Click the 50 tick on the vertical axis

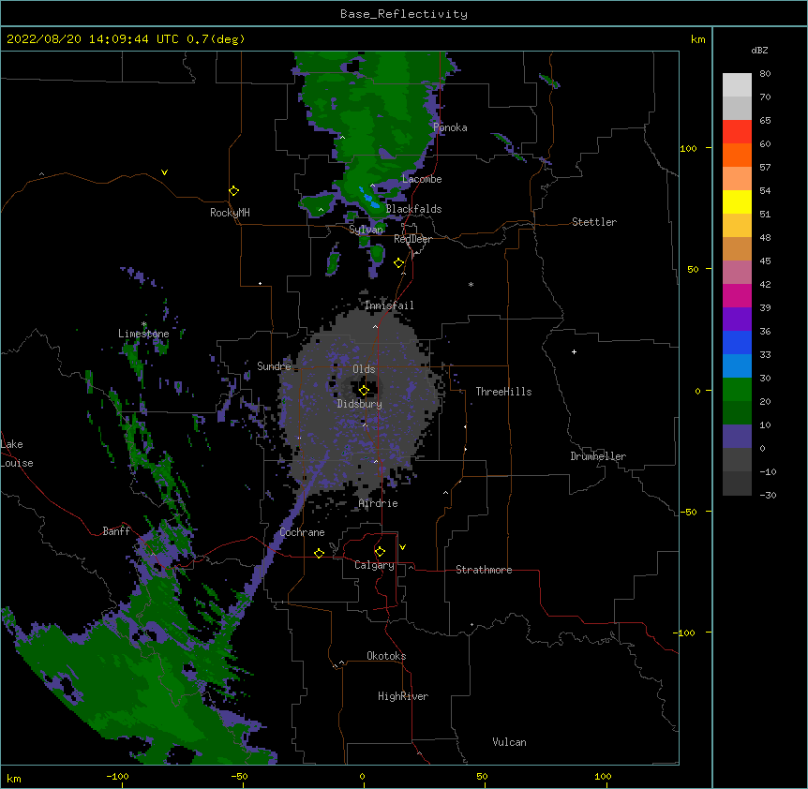[x=693, y=269]
